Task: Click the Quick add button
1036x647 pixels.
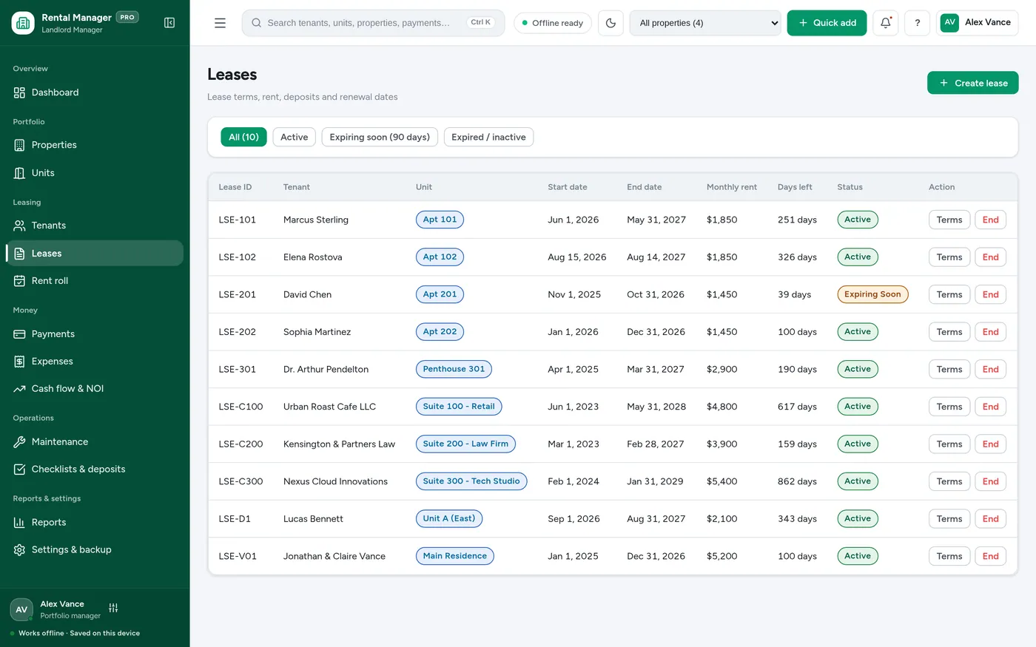Action: point(827,23)
